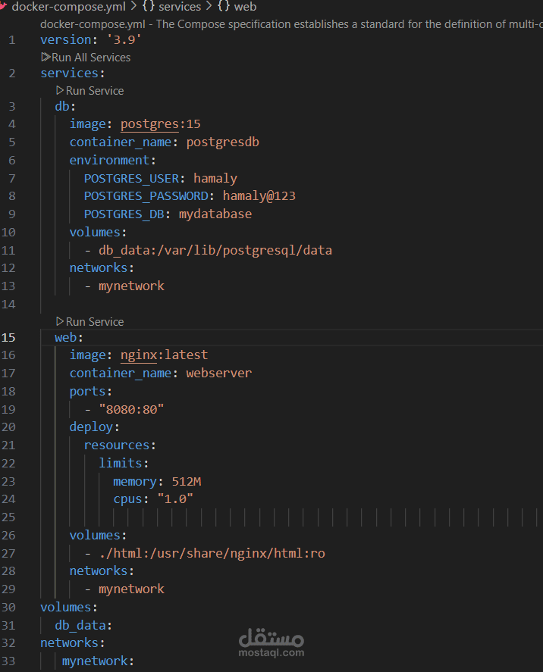The image size is (543, 672).
Task: Click the db_data key on line 31
Action: pos(80,625)
